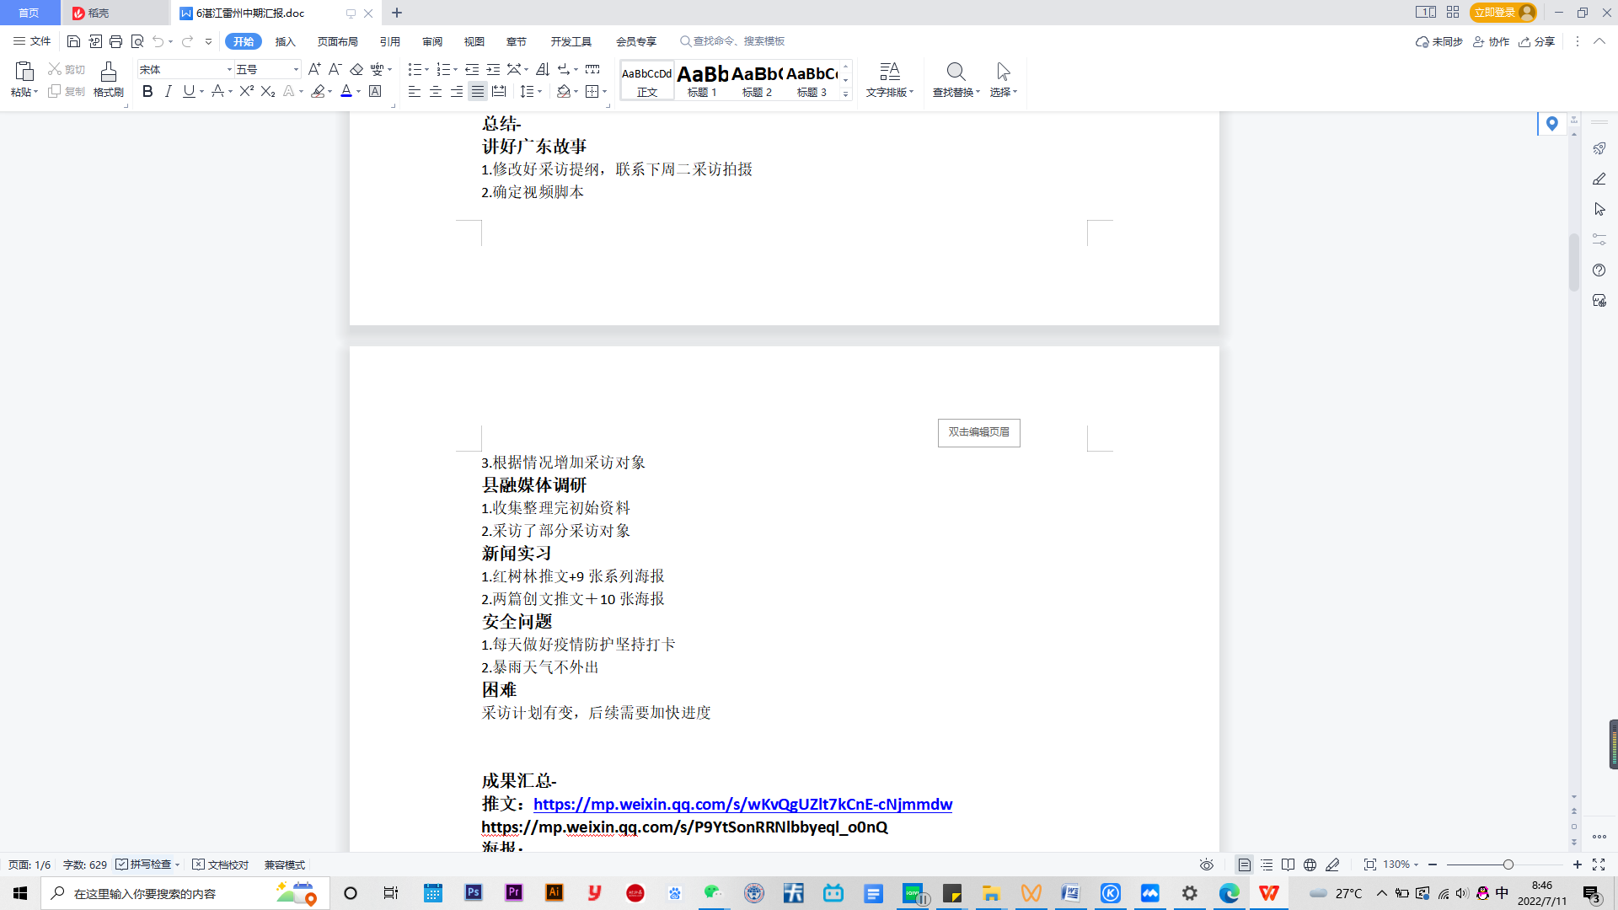
Task: Click the zoom slider handle
Action: [1508, 864]
